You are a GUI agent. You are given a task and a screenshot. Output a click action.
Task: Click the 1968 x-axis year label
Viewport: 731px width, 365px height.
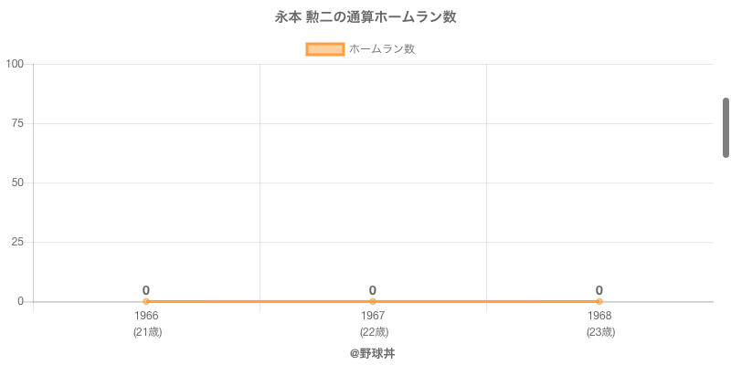(x=599, y=316)
